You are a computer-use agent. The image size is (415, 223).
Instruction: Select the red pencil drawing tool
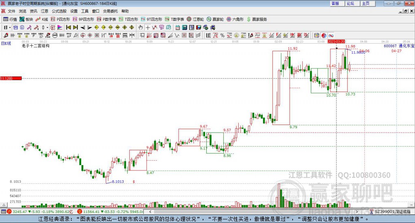(6, 35)
